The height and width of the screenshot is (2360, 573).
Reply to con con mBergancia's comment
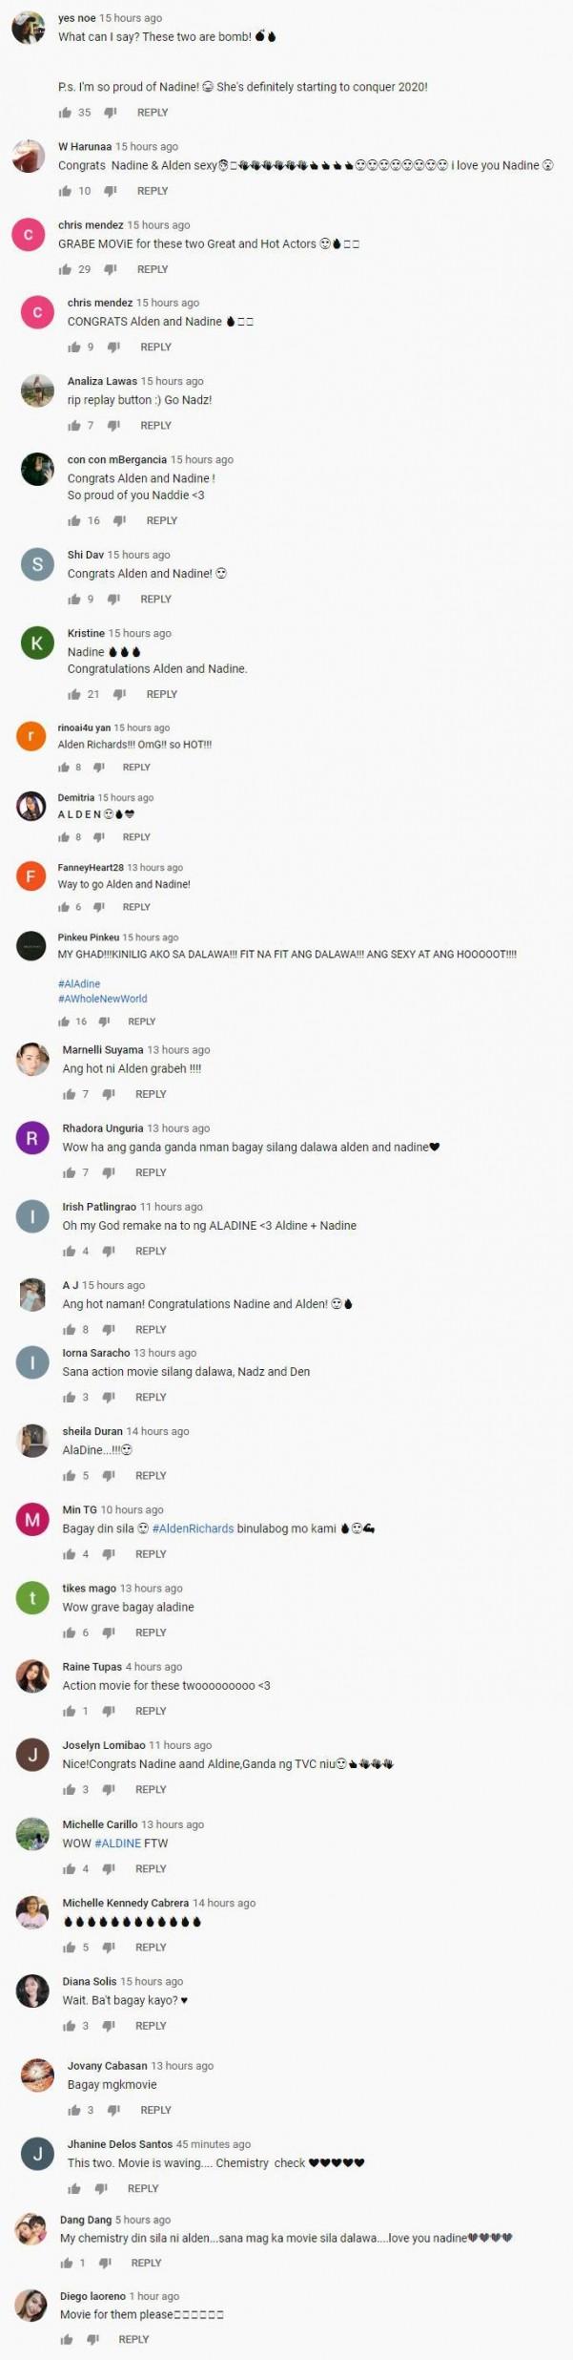pyautogui.click(x=162, y=521)
